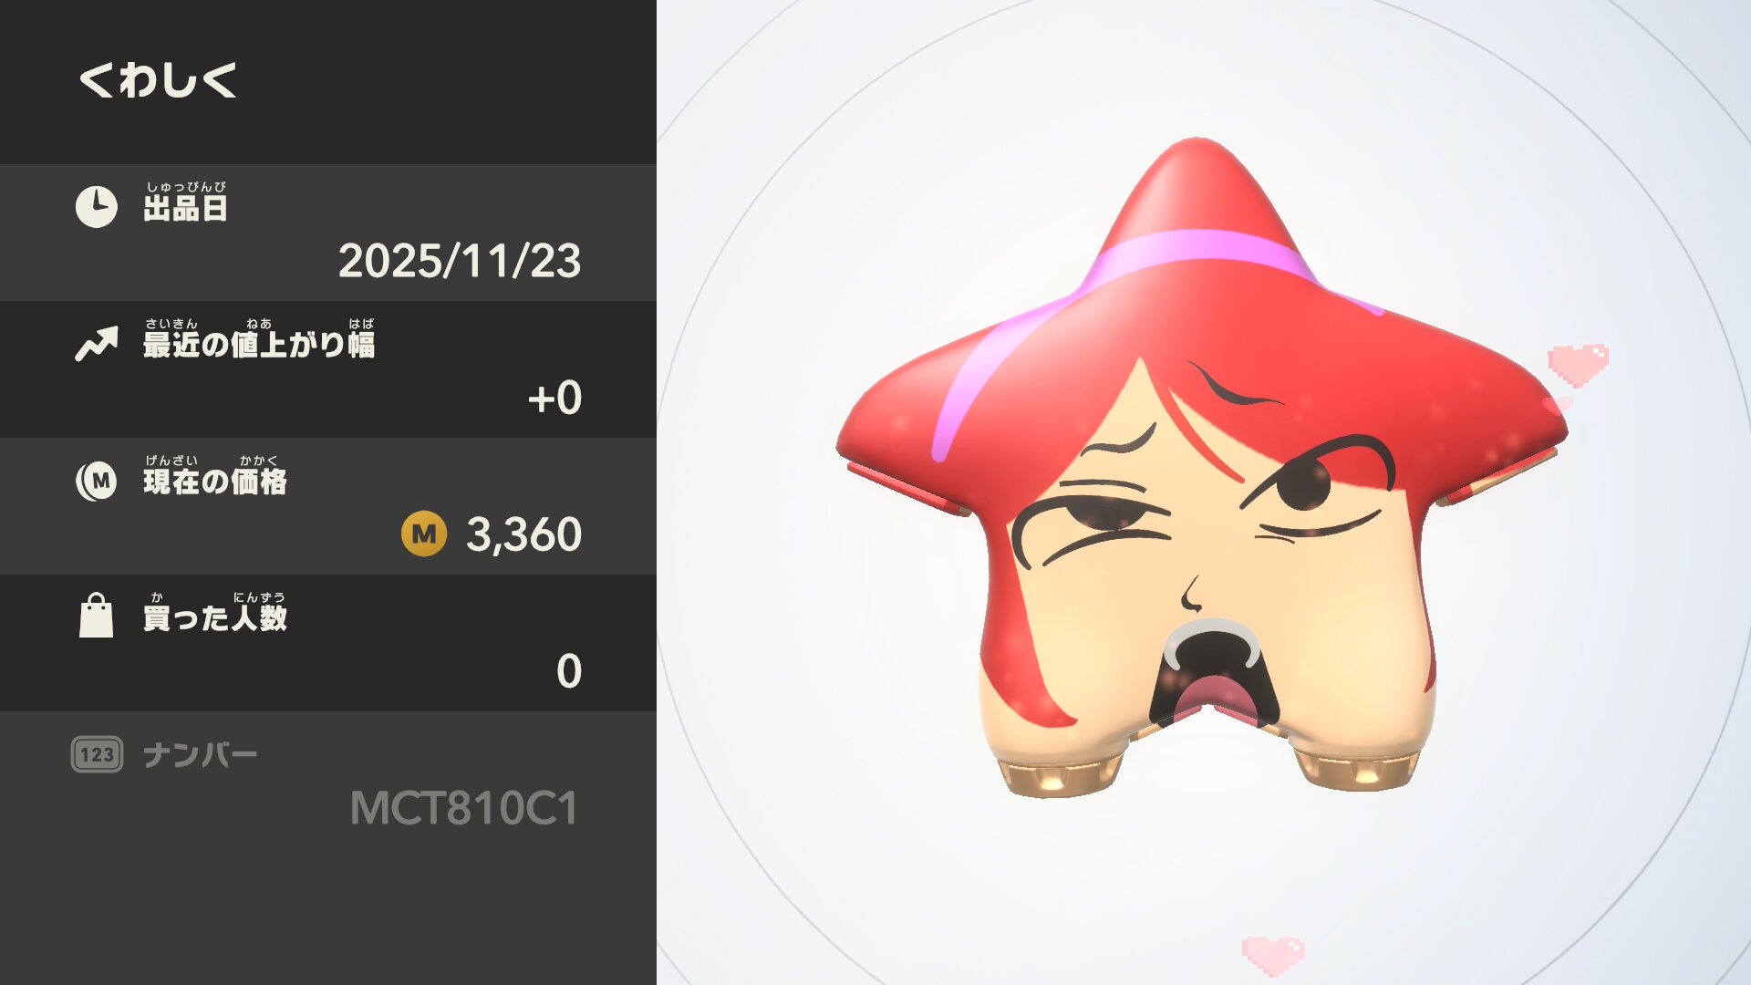This screenshot has height=985, width=1751.
Task: Click the shopping bag icon
Action: 96,616
